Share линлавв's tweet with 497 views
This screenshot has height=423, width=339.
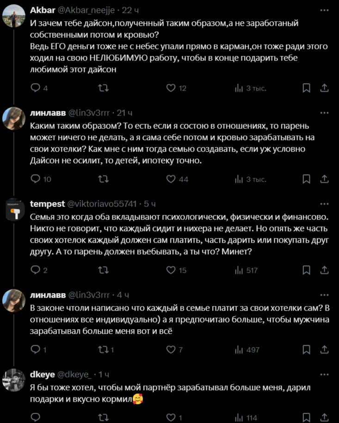(x=324, y=349)
